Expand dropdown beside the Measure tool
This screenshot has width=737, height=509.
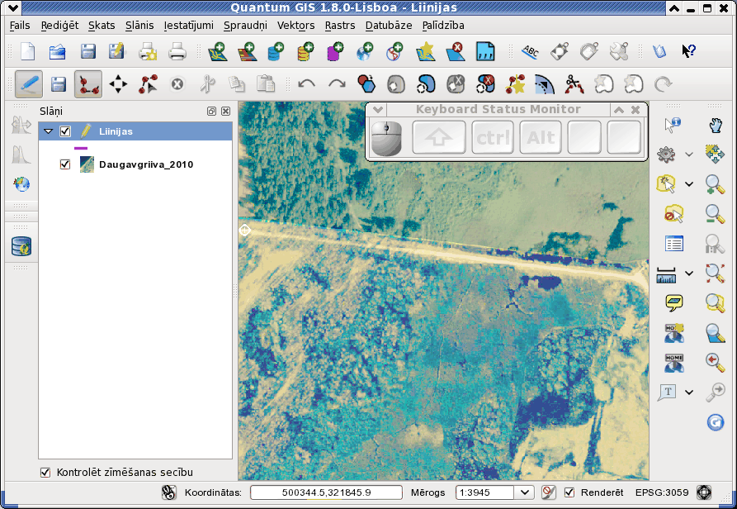pos(689,273)
